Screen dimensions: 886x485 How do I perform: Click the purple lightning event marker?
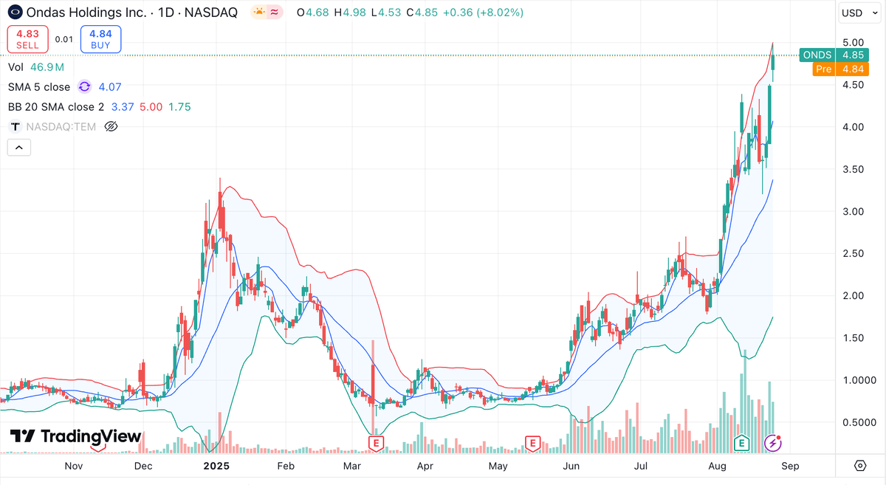point(772,443)
